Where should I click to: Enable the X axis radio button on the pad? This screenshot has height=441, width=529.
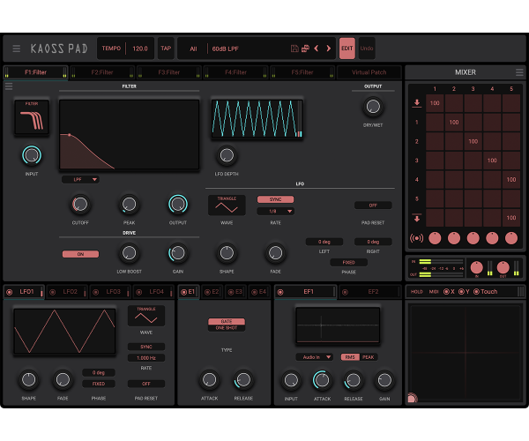[x=447, y=291]
